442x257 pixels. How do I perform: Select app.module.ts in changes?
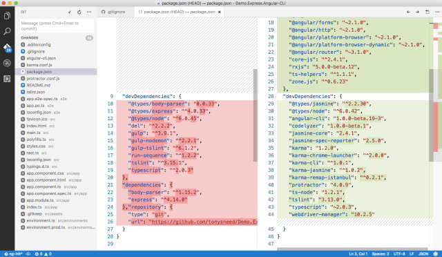point(56,200)
